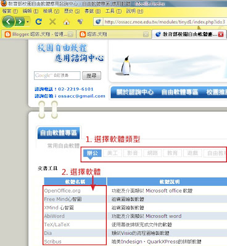Select the 教育 category tab
Viewport: 227px width, 246px height.
pos(172,153)
